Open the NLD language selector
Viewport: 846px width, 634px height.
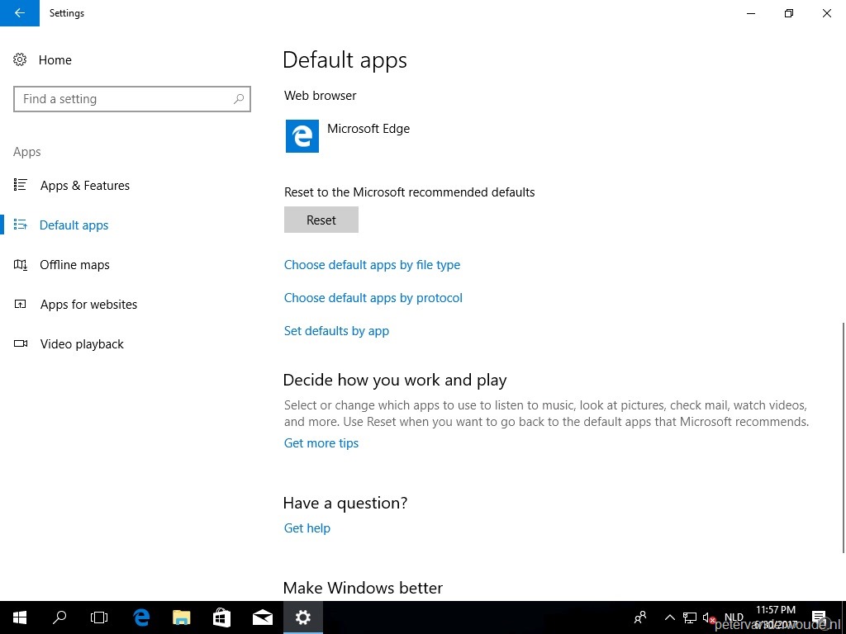[733, 617]
